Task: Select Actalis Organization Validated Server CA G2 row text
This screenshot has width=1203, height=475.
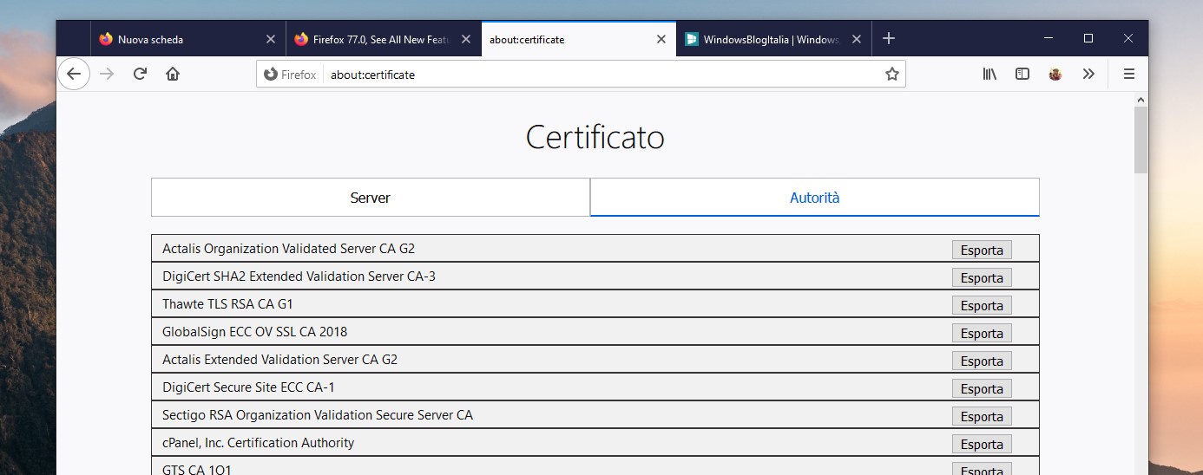Action: pyautogui.click(x=288, y=249)
